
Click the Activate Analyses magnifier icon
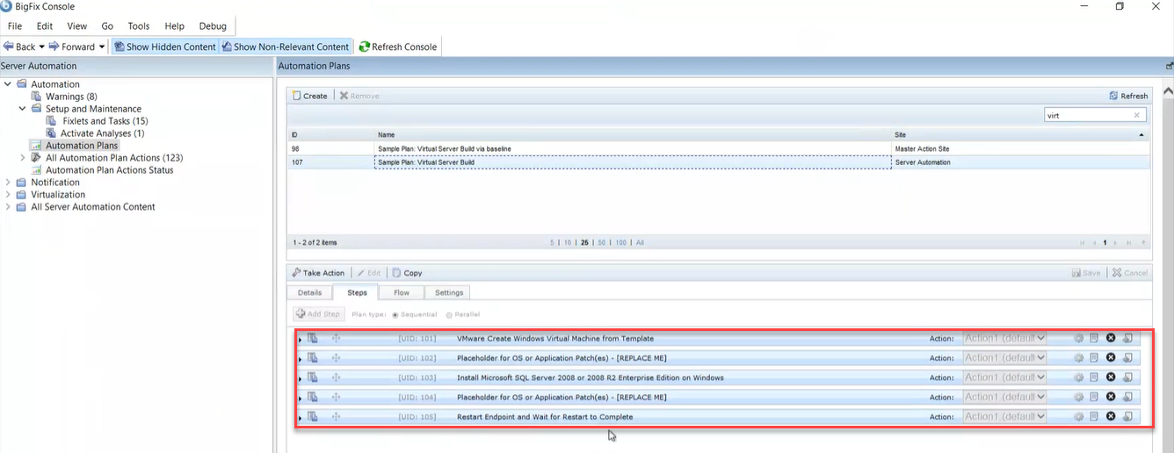tap(52, 133)
